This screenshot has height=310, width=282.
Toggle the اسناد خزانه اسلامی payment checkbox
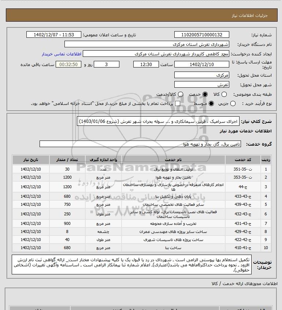[x=178, y=103]
